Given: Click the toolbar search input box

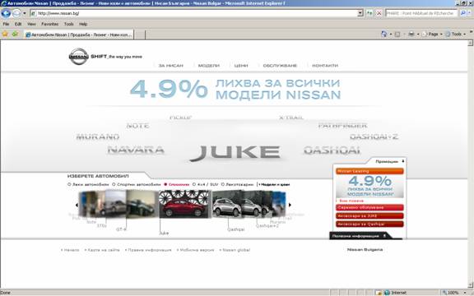Looking at the screenshot, I should tap(421, 13).
